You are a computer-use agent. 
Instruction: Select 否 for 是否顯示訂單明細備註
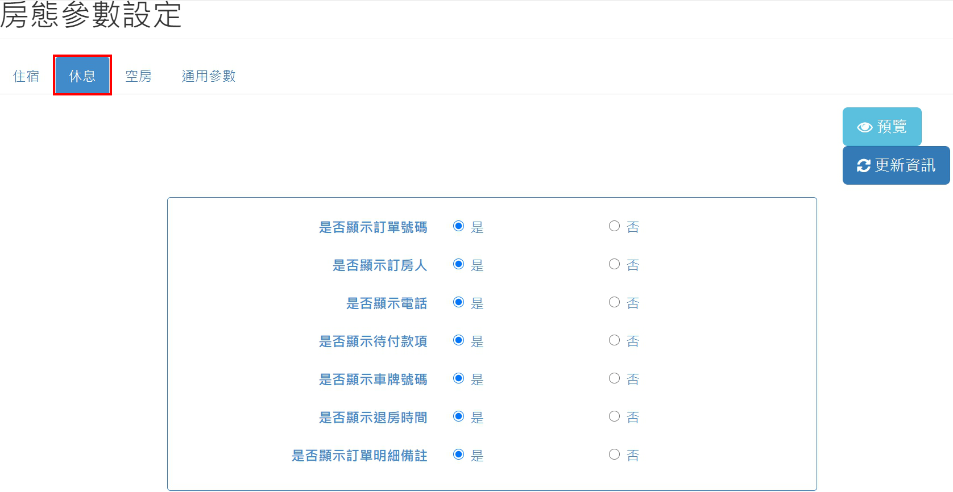[x=614, y=455]
